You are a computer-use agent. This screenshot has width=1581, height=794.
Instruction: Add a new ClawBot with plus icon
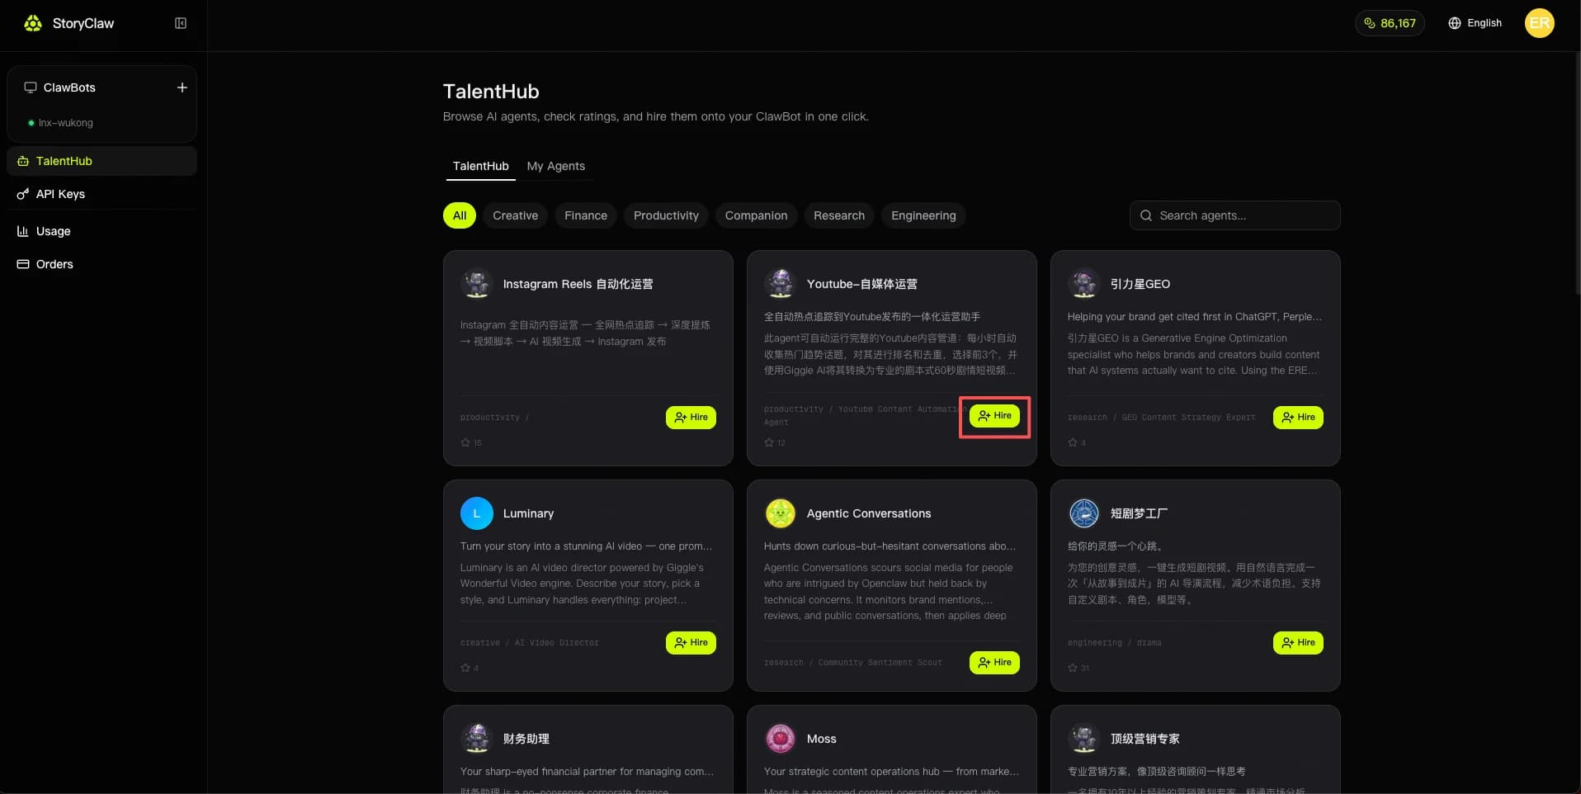(182, 87)
